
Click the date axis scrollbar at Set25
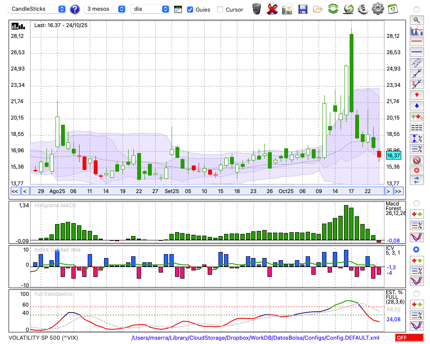pyautogui.click(x=172, y=191)
